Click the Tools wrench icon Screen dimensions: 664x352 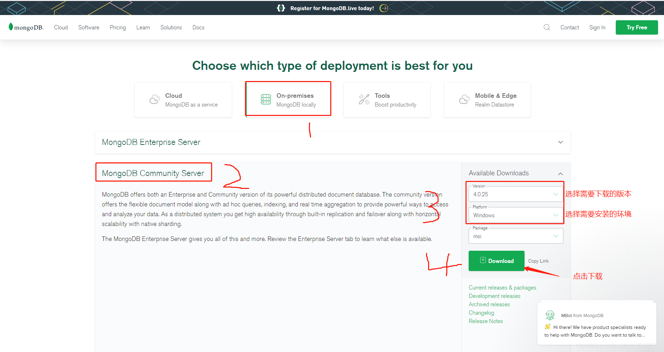364,99
